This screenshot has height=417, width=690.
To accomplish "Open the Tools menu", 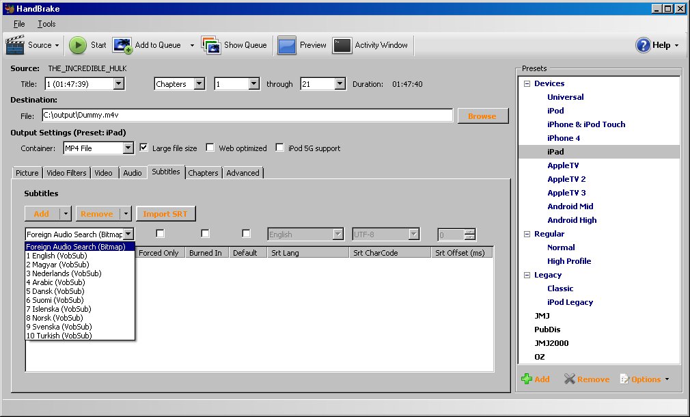I will pyautogui.click(x=46, y=24).
